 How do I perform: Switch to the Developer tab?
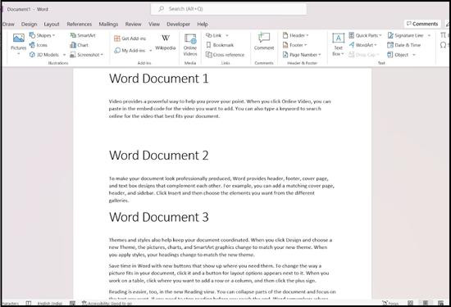coord(178,24)
